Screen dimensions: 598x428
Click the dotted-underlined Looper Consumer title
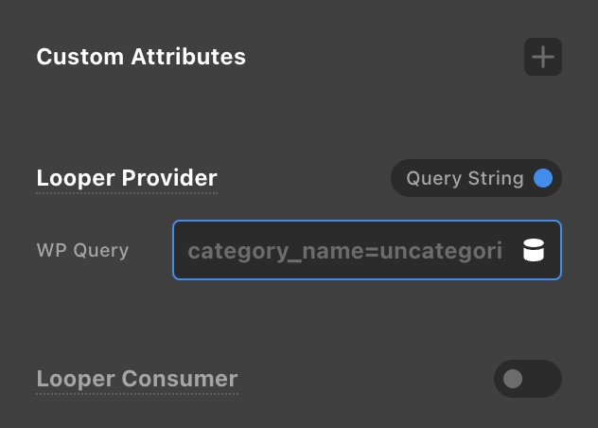(x=137, y=379)
